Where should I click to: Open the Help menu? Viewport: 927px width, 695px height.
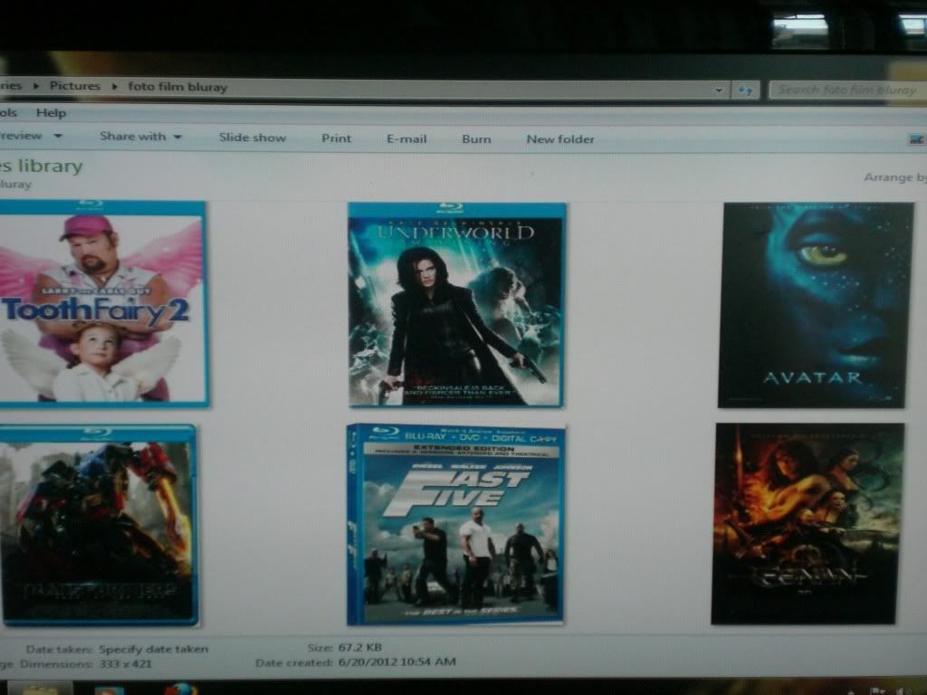click(51, 113)
